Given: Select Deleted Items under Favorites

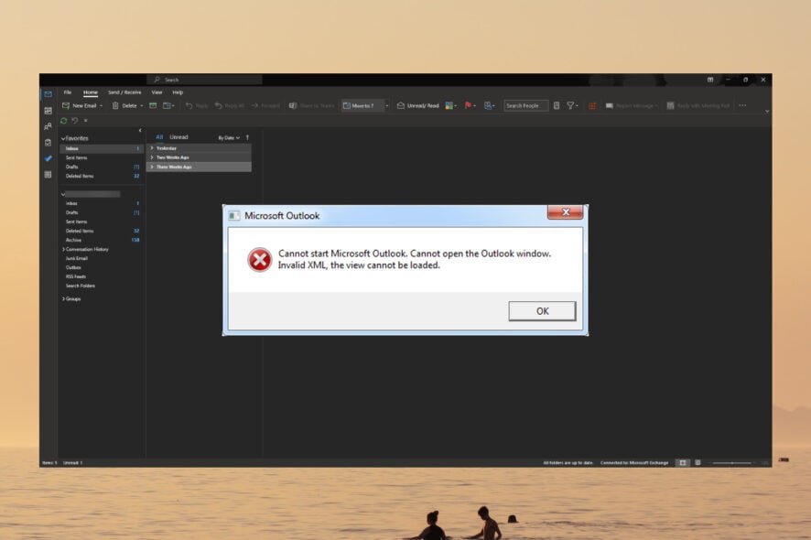Looking at the screenshot, I should click(x=102, y=176).
